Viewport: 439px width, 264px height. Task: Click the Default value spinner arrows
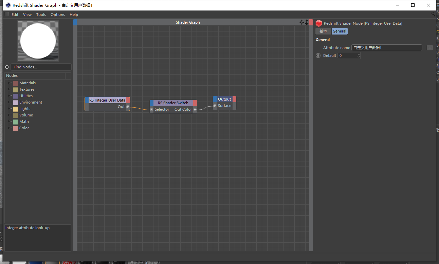point(359,56)
